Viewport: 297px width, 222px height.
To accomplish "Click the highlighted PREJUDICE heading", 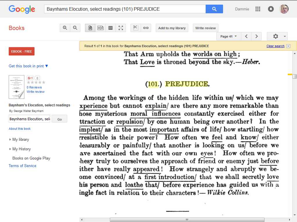I will coord(186,84).
